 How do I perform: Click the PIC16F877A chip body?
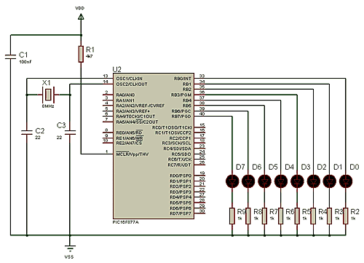click(154, 146)
